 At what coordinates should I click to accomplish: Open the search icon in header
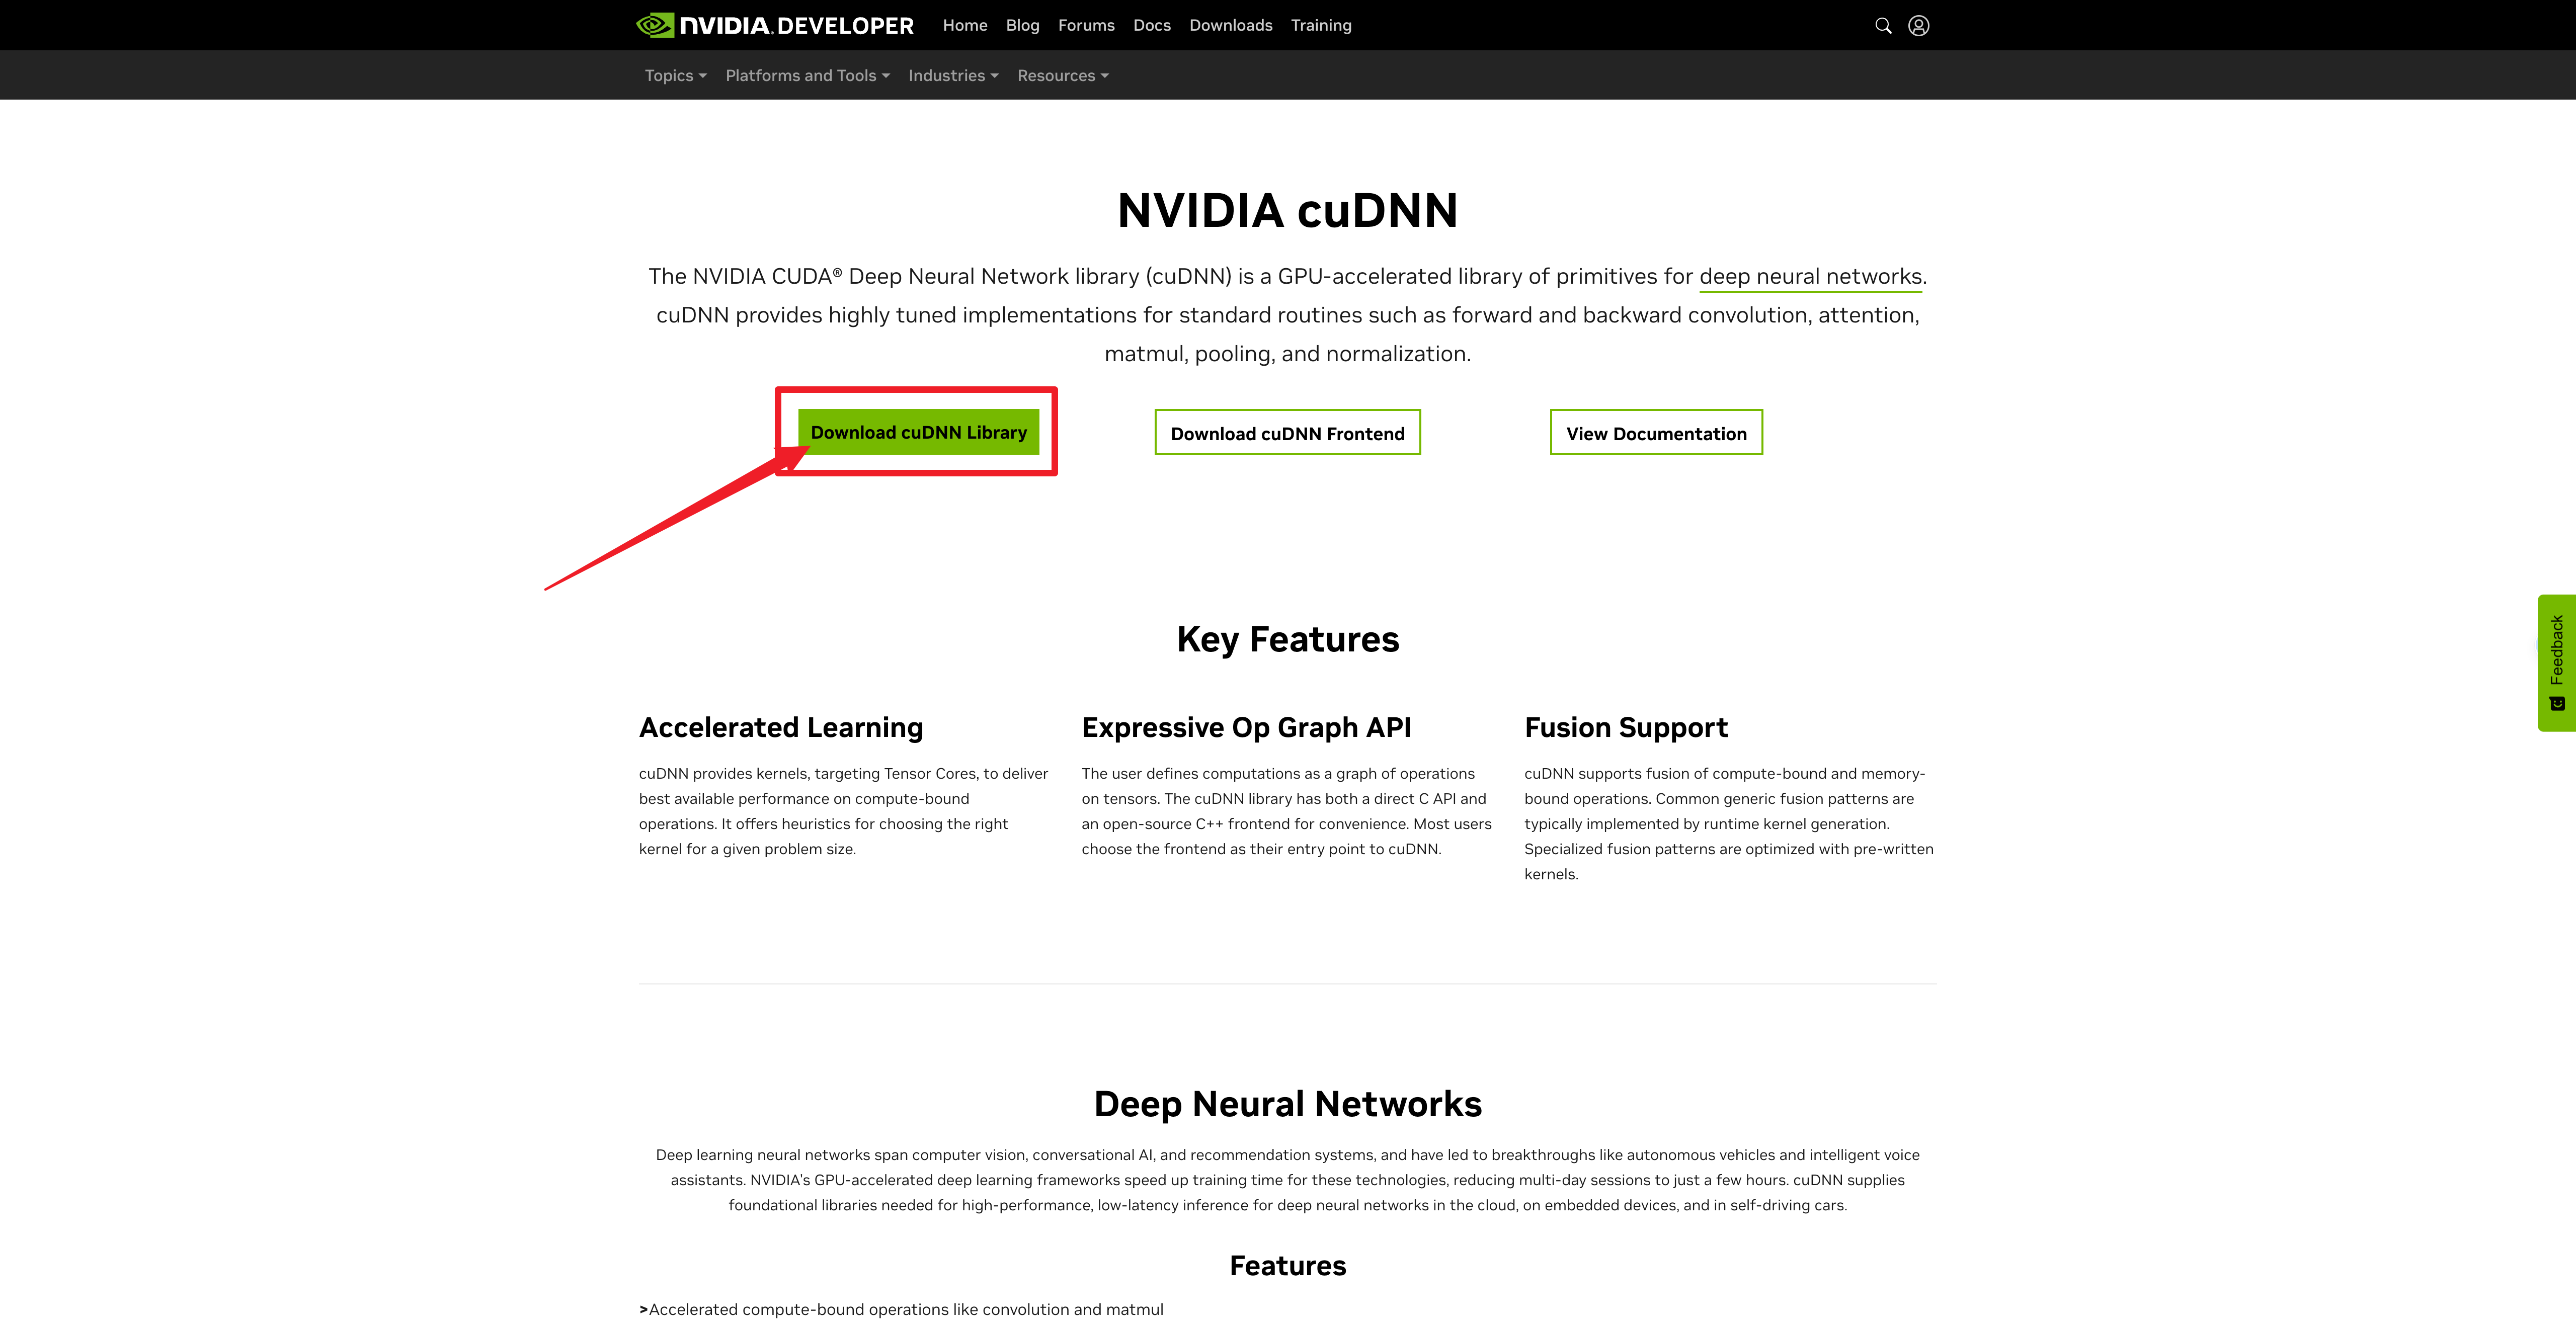pos(1883,26)
